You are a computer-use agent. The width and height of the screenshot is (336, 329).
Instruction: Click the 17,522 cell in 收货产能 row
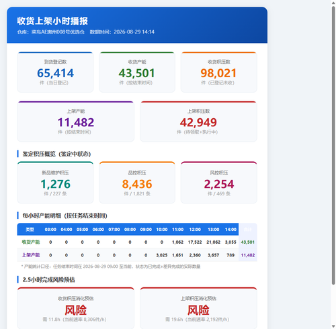click(x=195, y=242)
